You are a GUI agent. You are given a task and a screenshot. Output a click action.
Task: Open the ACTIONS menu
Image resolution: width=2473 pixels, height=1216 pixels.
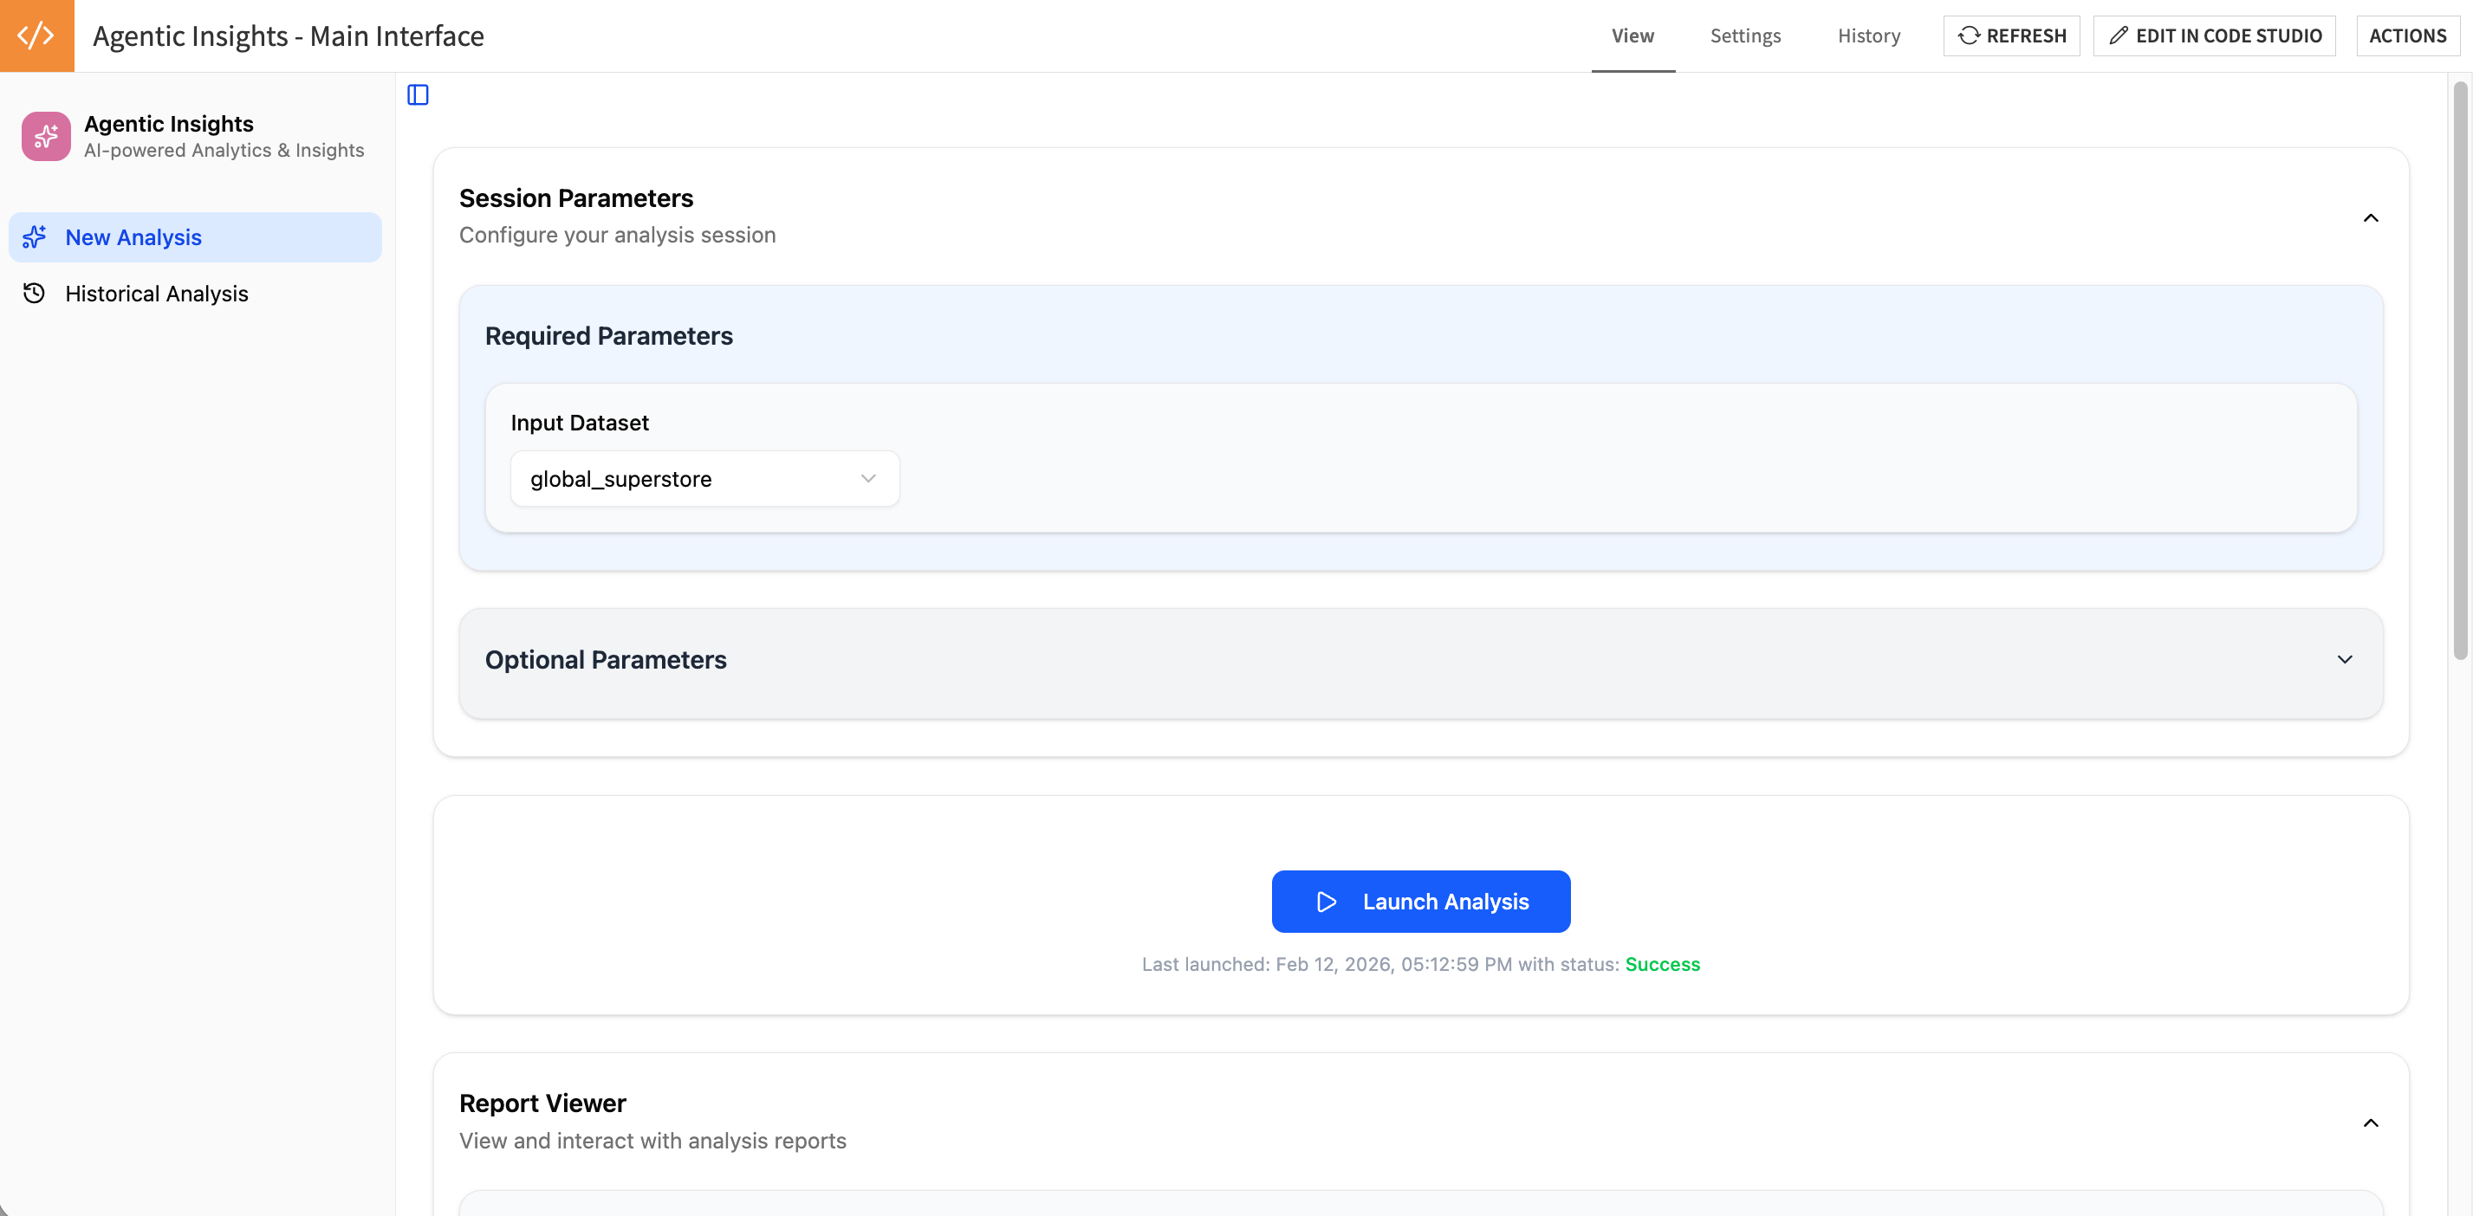[x=2408, y=36]
